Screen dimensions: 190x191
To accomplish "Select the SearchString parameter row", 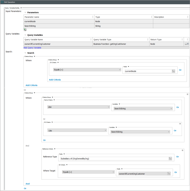I will [x=106, y=26].
